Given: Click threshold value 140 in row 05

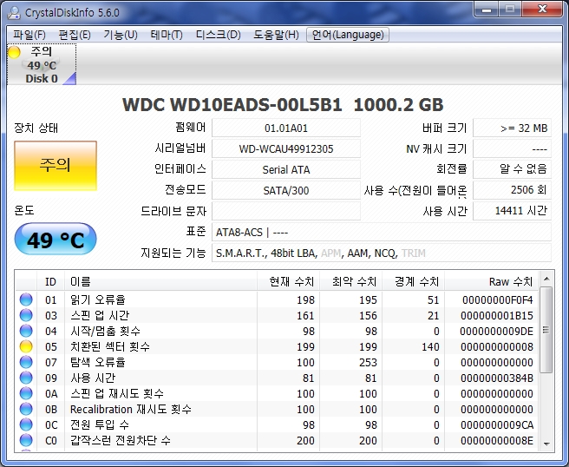Looking at the screenshot, I should [x=430, y=347].
